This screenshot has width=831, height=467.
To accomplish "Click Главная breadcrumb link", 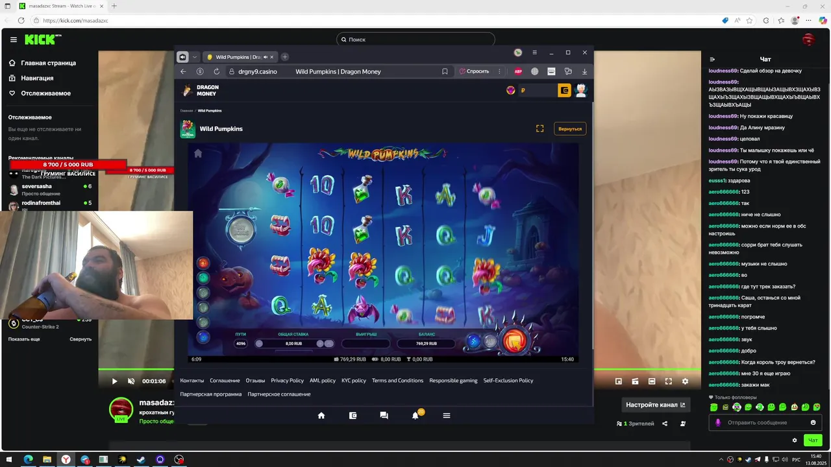I will coord(187,111).
